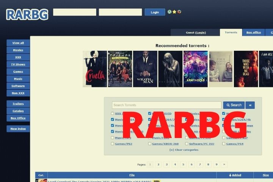
Task: Open Movies category in sidebar
Action: [18, 50]
